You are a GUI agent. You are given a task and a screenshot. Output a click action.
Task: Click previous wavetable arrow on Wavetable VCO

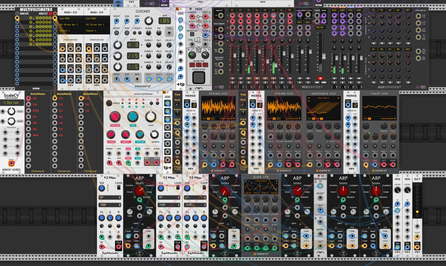tap(308, 98)
